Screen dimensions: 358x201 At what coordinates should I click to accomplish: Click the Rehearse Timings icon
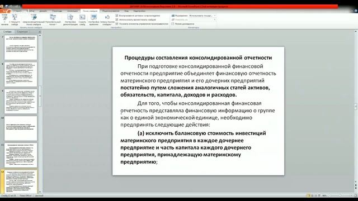coord(94,20)
